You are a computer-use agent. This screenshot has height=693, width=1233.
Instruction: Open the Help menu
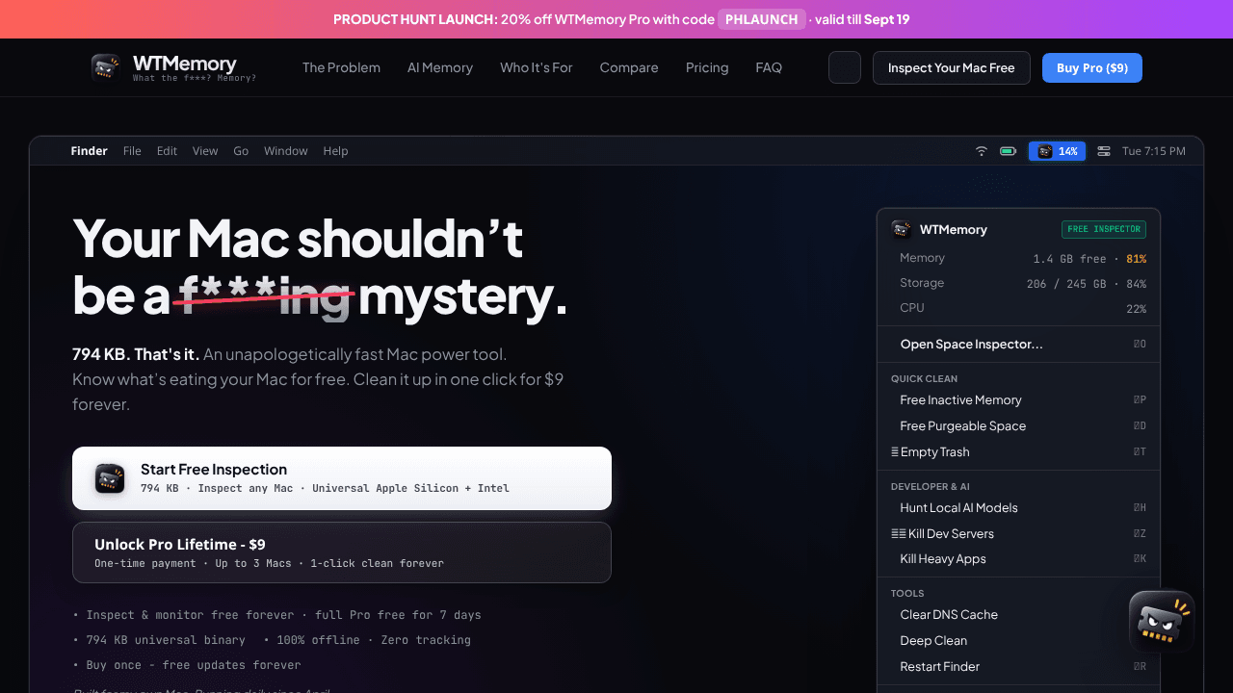[335, 151]
